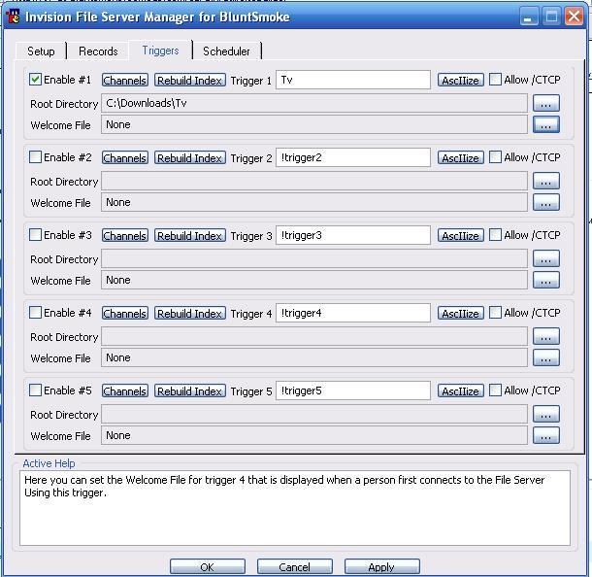This screenshot has height=577, width=592.
Task: Rebuild Index for trigger #1
Action: [190, 80]
